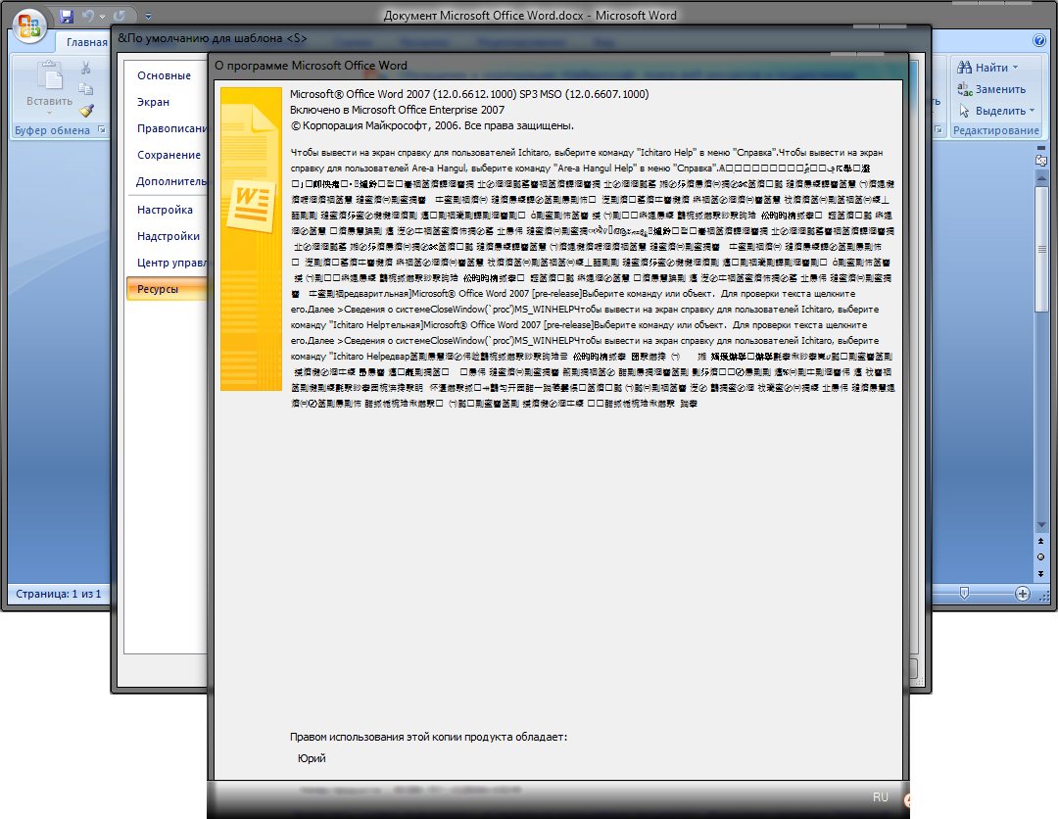Click the Copy icon in Буфер обмена group
Screen dimensions: 1058x819
click(x=85, y=89)
